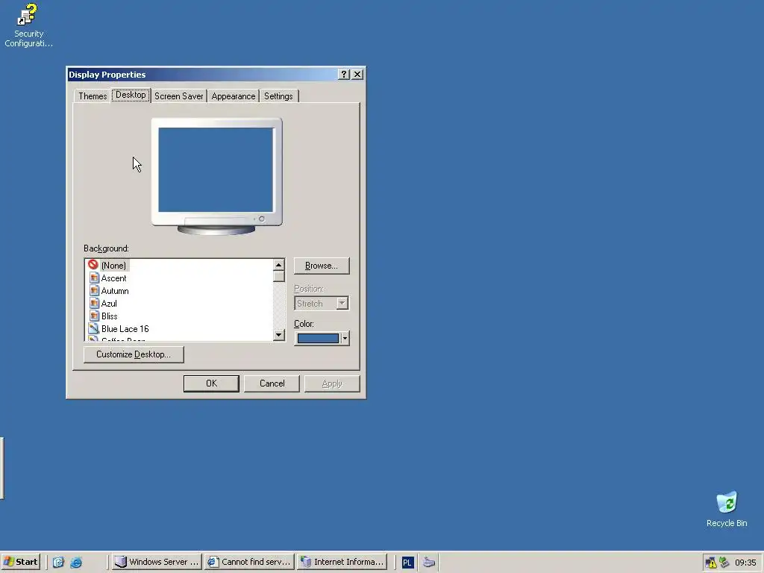Image resolution: width=764 pixels, height=573 pixels.
Task: Select Bliss background
Action: click(x=109, y=316)
